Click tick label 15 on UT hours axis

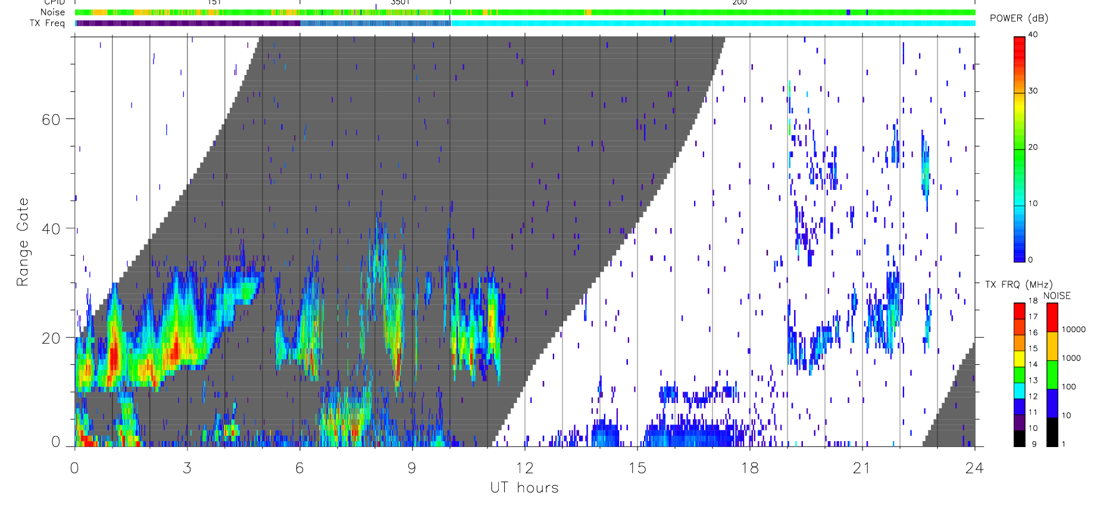pyautogui.click(x=637, y=468)
